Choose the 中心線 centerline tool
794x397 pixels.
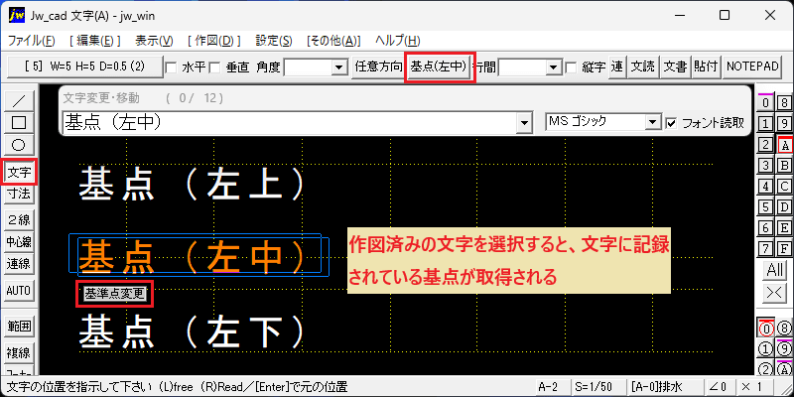[x=19, y=242]
